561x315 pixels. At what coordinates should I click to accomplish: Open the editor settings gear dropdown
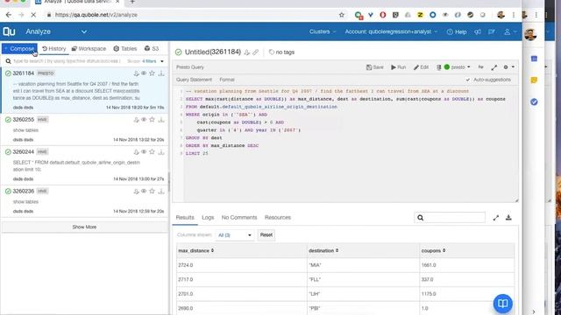click(508, 67)
